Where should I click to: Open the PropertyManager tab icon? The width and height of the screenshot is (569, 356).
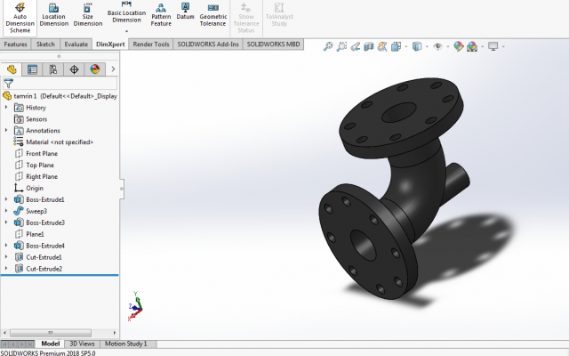pyautogui.click(x=32, y=69)
